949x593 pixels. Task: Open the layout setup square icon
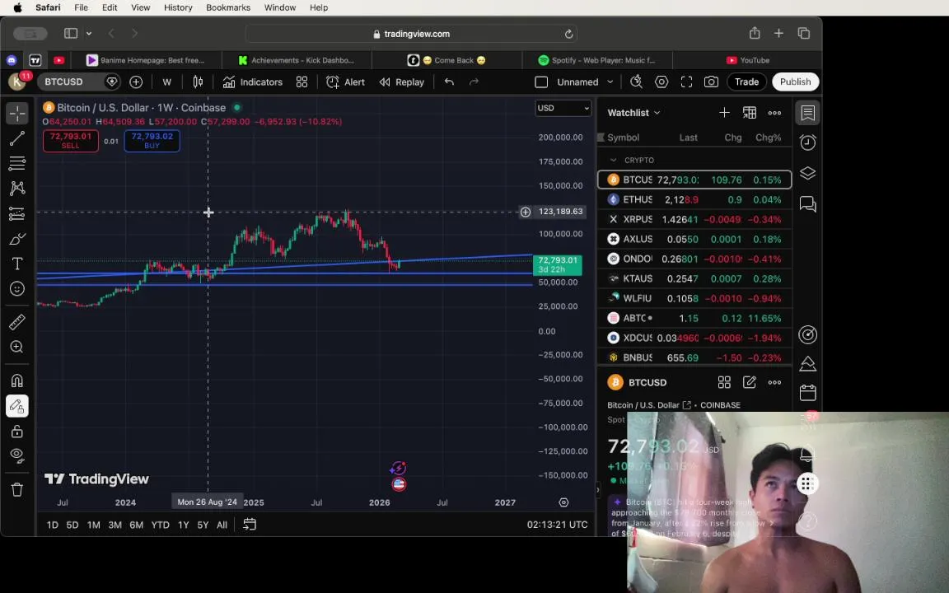pyautogui.click(x=541, y=82)
